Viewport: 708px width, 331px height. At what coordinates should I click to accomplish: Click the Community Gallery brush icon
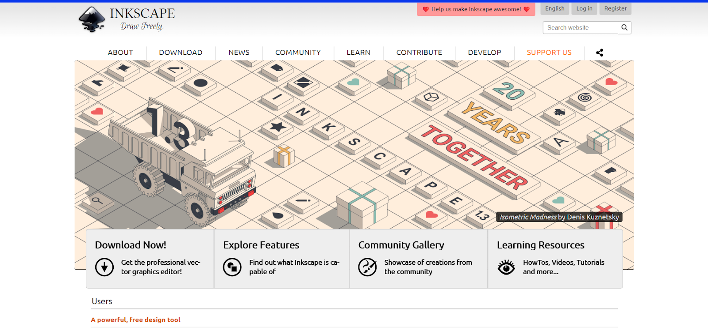coord(367,267)
